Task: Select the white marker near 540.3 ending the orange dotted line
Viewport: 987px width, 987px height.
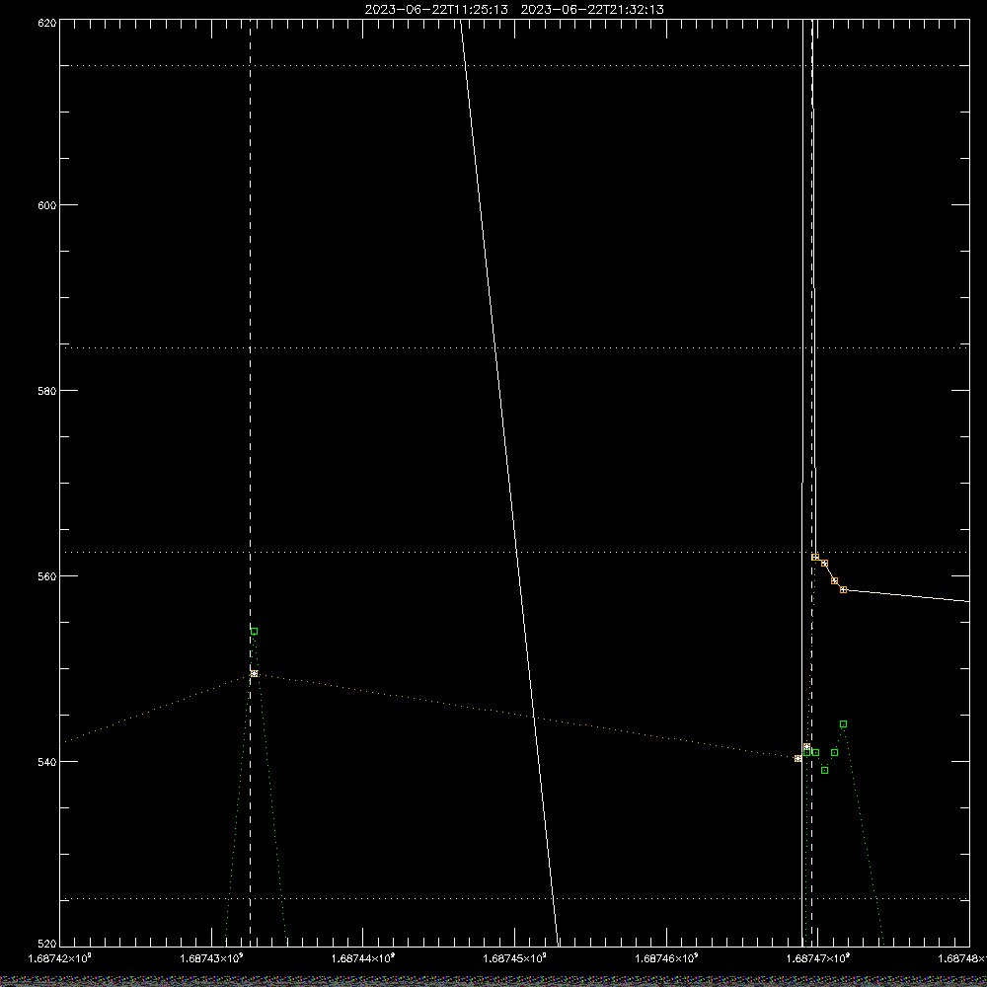Action: (x=797, y=758)
